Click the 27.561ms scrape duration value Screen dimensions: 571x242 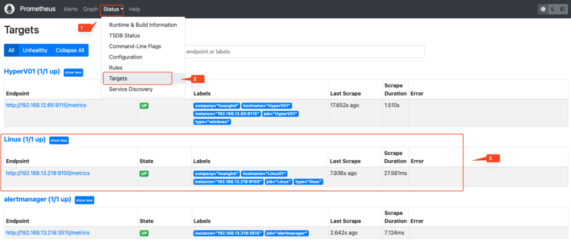click(x=395, y=174)
